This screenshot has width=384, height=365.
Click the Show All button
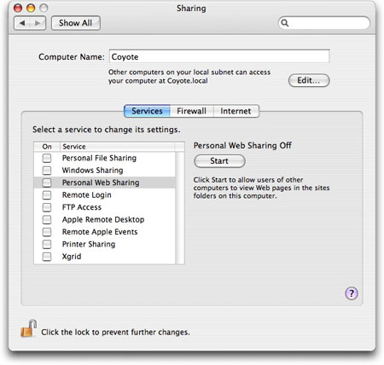[x=76, y=23]
